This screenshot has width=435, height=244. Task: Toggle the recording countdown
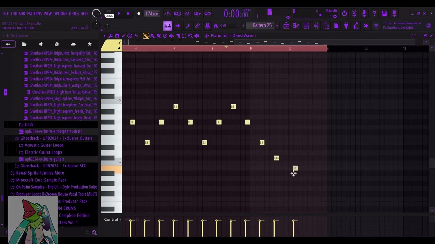tap(187, 14)
